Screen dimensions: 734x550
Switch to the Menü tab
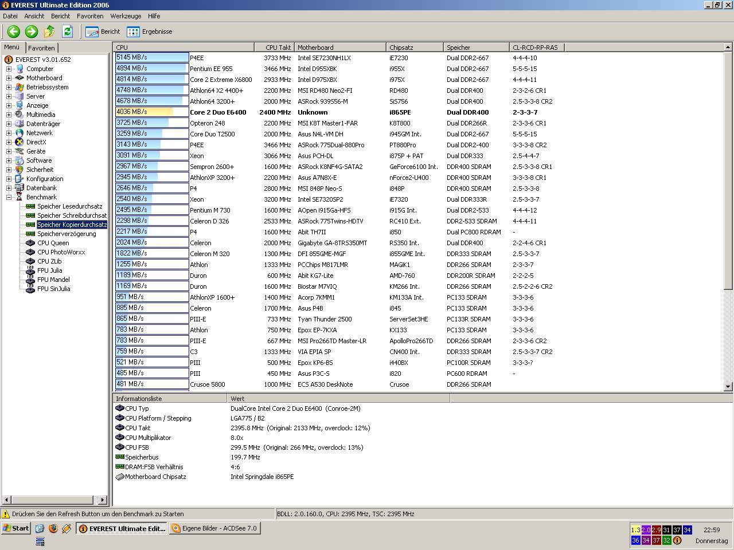tap(12, 47)
